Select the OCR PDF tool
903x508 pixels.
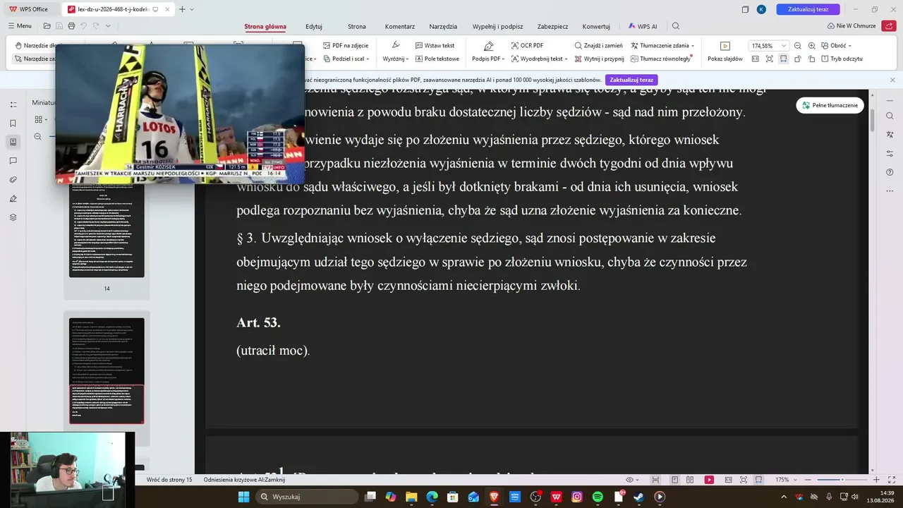point(527,46)
